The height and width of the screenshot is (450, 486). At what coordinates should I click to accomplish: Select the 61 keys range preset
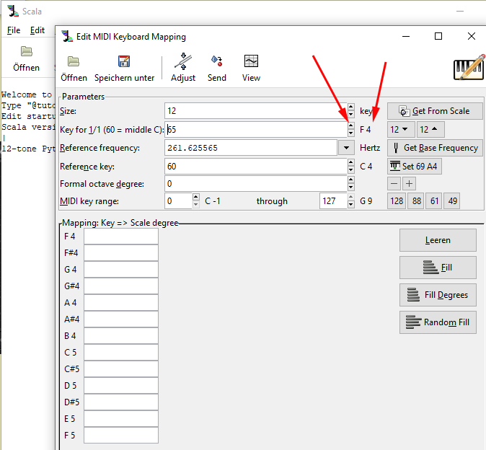click(x=435, y=201)
